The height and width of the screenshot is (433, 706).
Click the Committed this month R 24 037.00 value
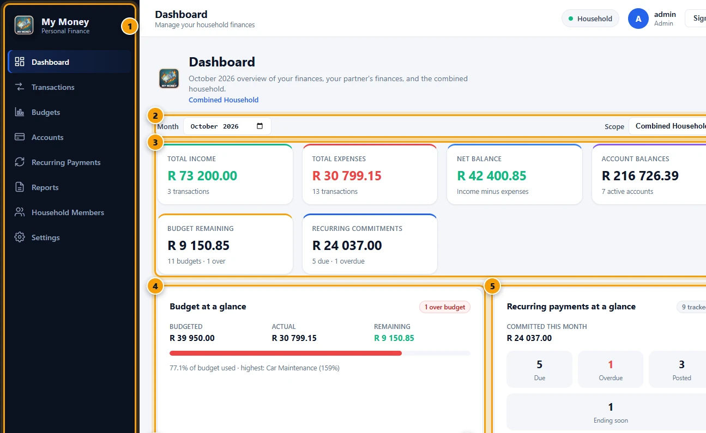(x=529, y=338)
